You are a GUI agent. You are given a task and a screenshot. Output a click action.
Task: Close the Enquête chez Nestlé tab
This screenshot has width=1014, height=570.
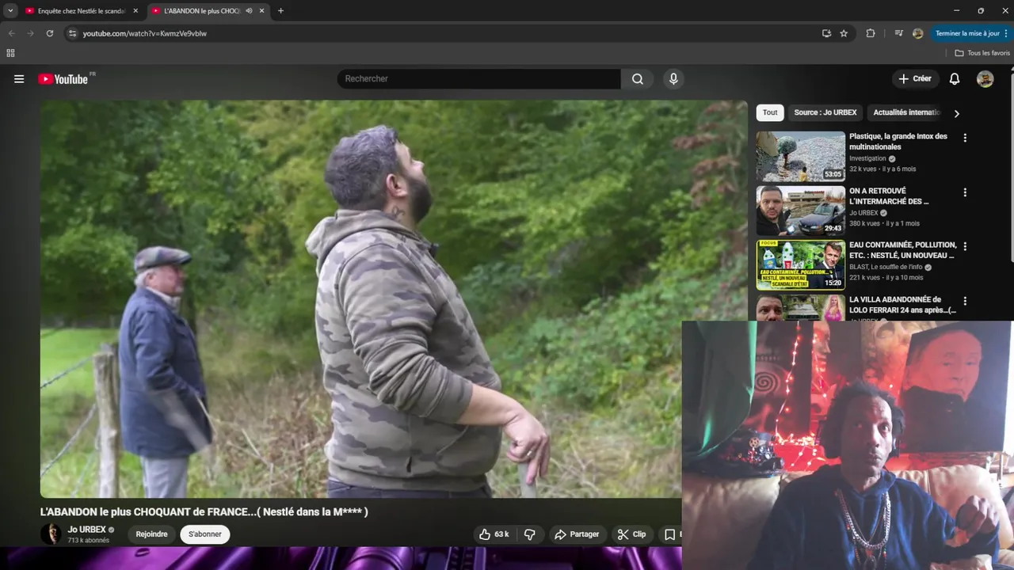[135, 11]
